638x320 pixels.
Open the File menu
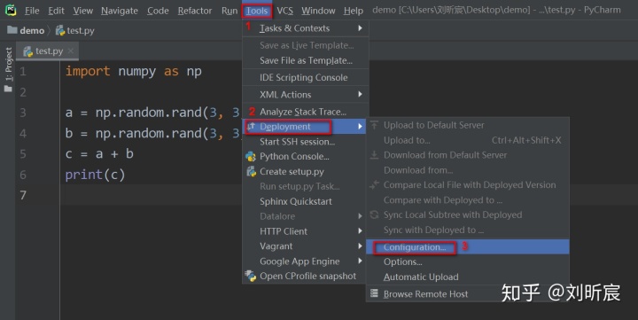[32, 11]
